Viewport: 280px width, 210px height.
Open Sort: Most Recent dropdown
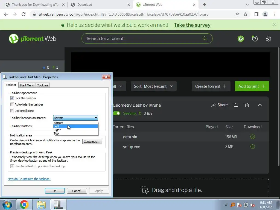[154, 86]
